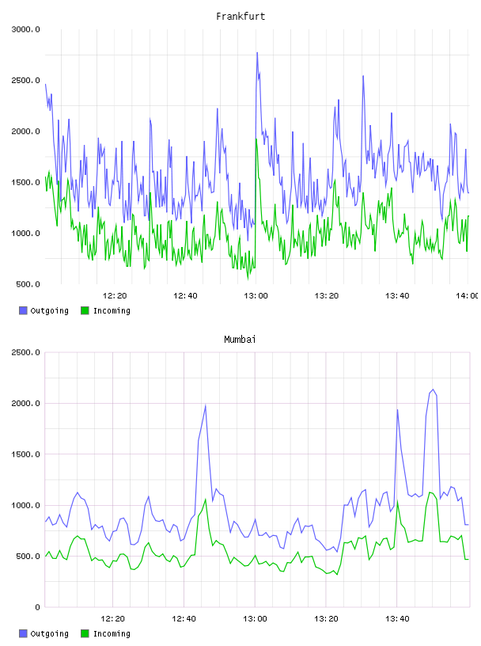Image resolution: width=481 pixels, height=646 pixels.
Task: Click the Frankfurt chart title
Action: 240,17
